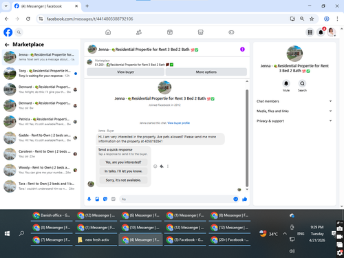This screenshot has width=344, height=258.
Task: Open Jenna conversation in chat list
Action: tap(41, 57)
